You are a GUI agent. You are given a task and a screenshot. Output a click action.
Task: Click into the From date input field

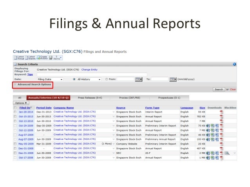click(x=126, y=79)
